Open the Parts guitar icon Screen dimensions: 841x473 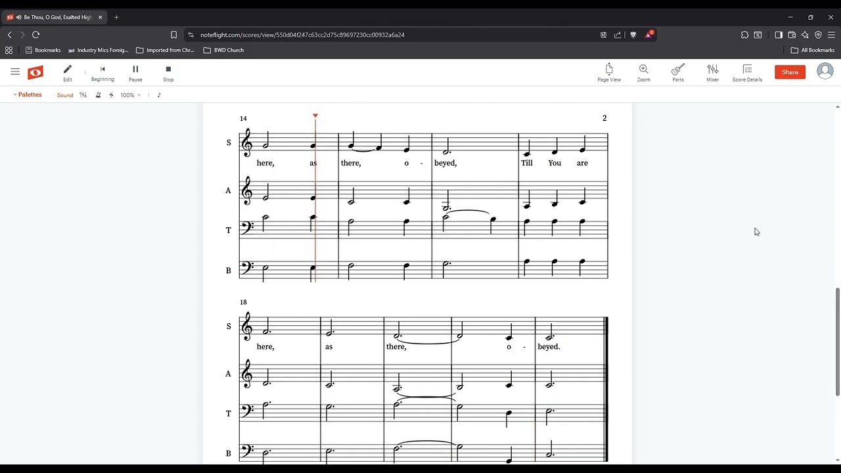click(678, 72)
